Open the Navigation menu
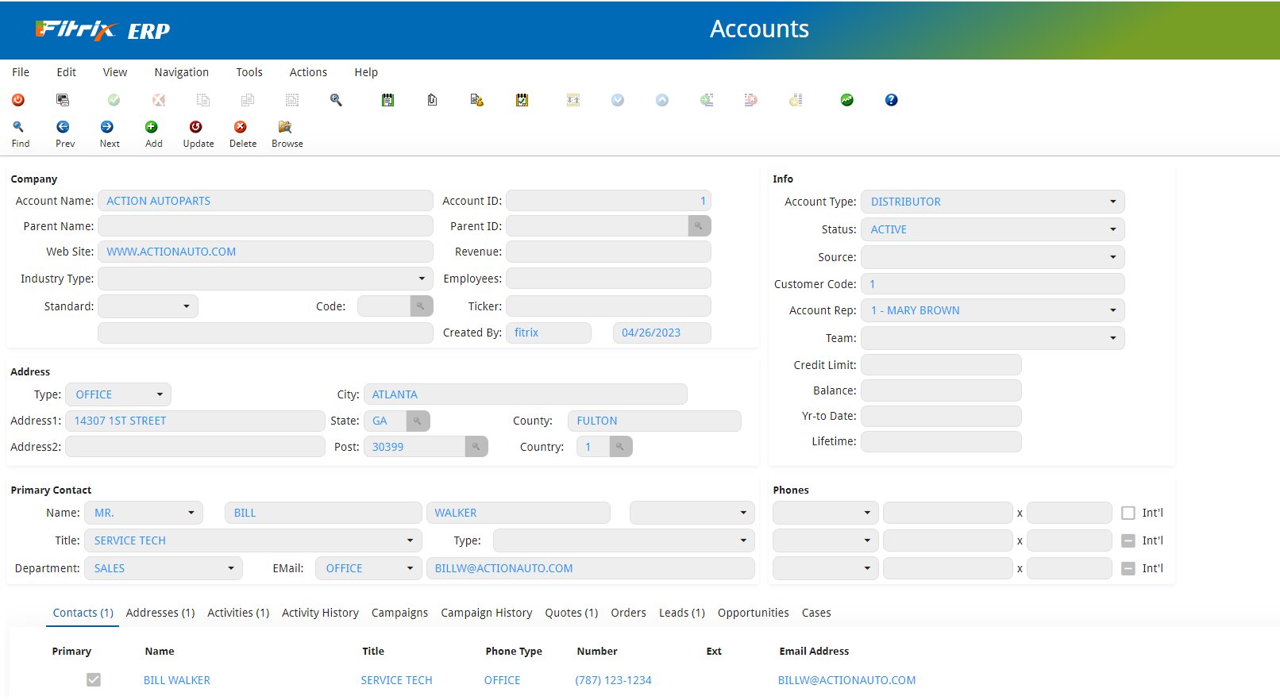This screenshot has width=1280, height=700. click(x=181, y=72)
